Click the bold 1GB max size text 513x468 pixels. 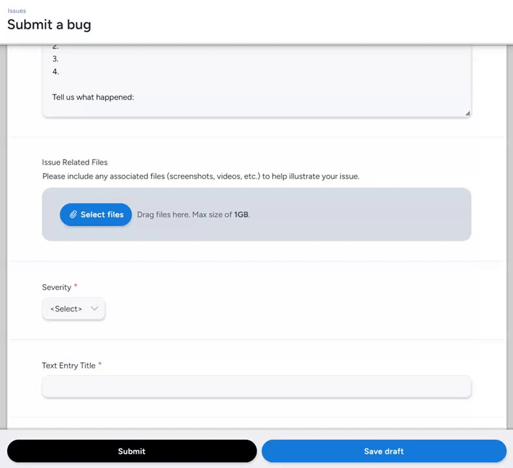(241, 214)
